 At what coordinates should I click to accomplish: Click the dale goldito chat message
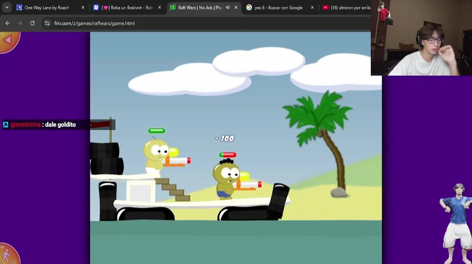[60, 125]
